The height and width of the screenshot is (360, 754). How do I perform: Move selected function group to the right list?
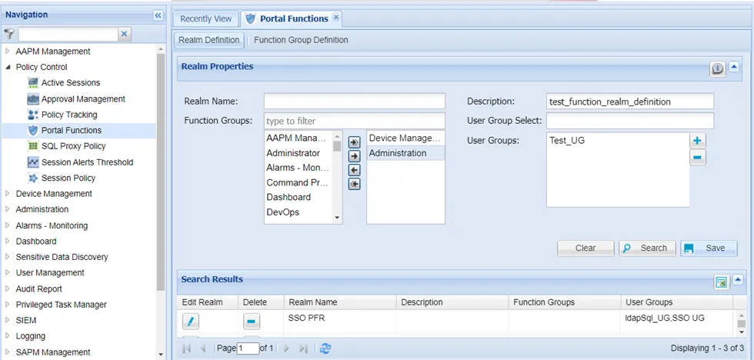(x=354, y=156)
